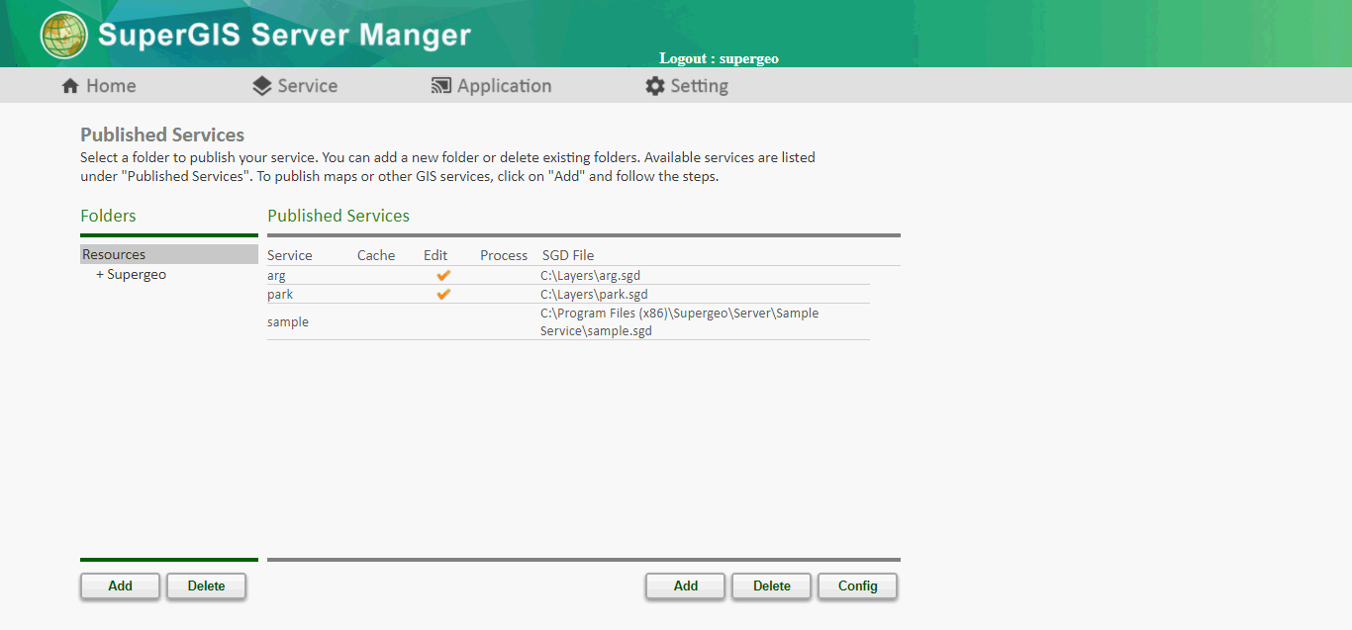The width and height of the screenshot is (1352, 630).
Task: Select the park service row
Action: (x=568, y=294)
